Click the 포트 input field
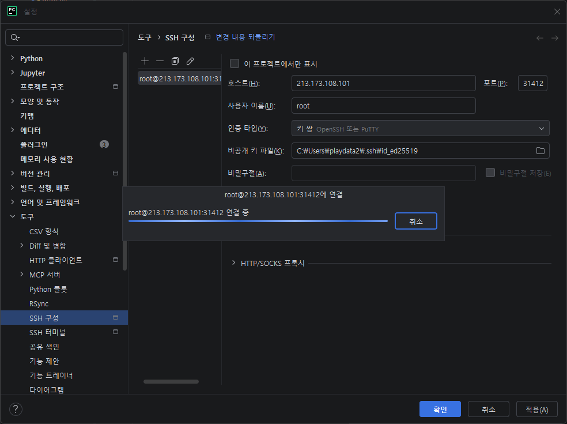The image size is (567, 424). point(532,83)
